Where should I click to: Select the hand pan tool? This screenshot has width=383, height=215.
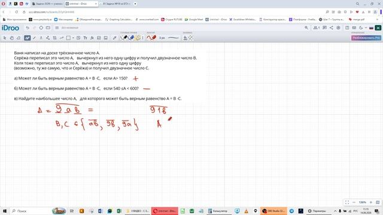coord(11,38)
